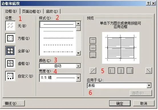
Task: Click the 方框(X) label text
Action: pyautogui.click(x=24, y=38)
